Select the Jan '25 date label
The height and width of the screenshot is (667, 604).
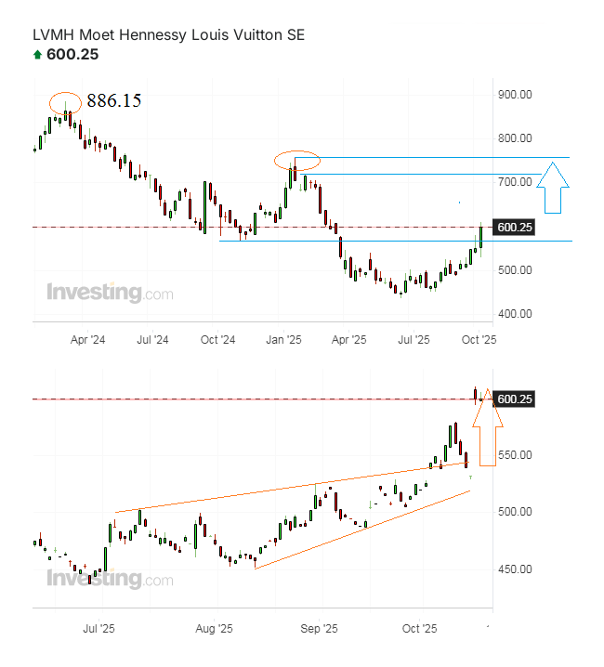coord(284,340)
